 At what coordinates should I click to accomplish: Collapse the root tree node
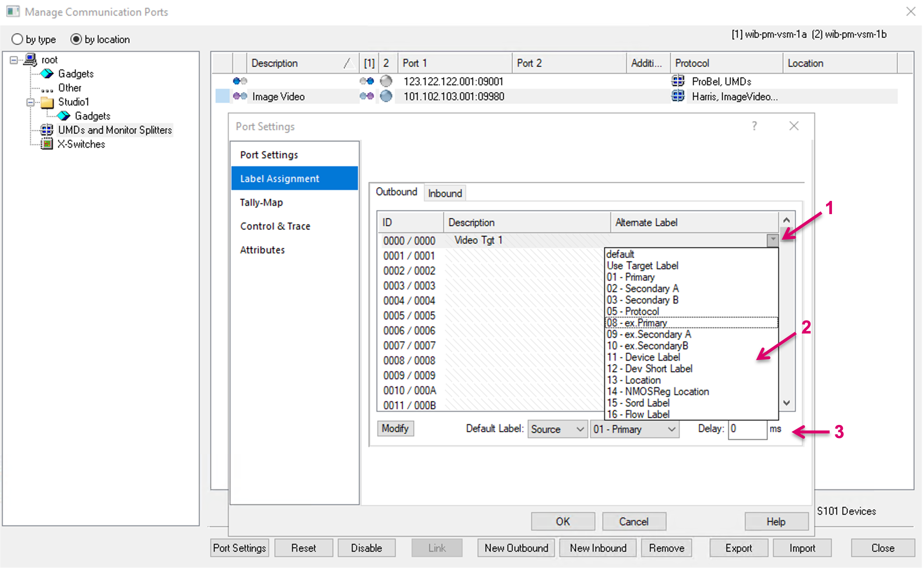coord(14,60)
